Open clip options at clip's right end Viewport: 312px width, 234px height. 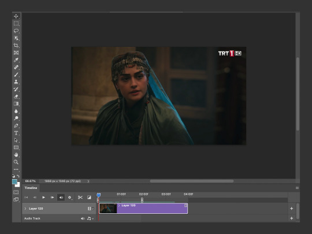pos(185,205)
